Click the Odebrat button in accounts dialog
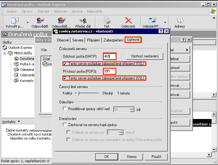Screen dimensions: 218x165 point(180,59)
